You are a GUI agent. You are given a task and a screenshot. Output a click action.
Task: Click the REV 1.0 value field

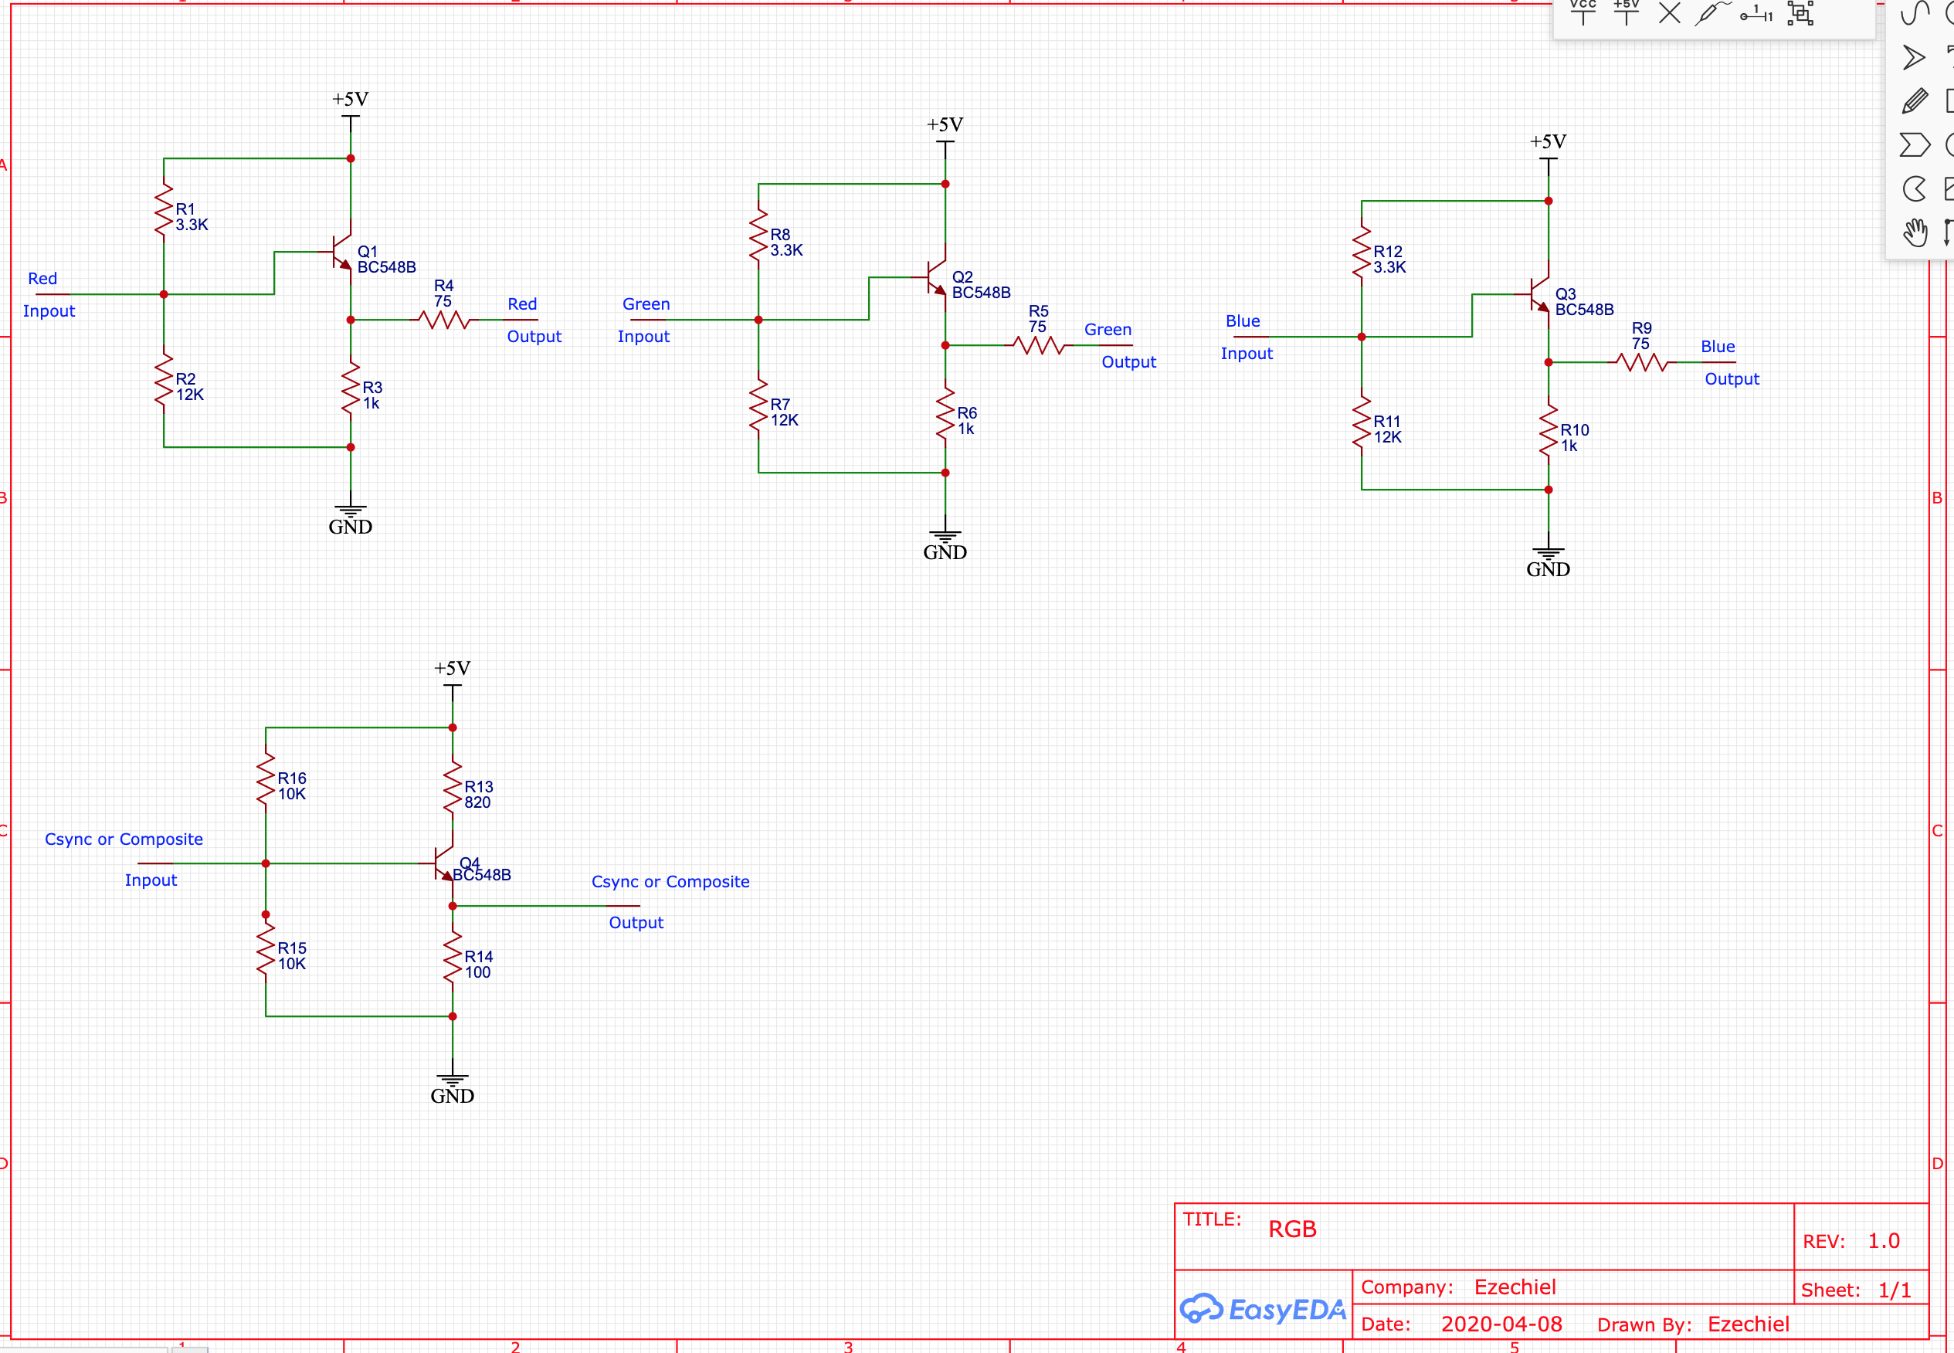click(x=1884, y=1241)
